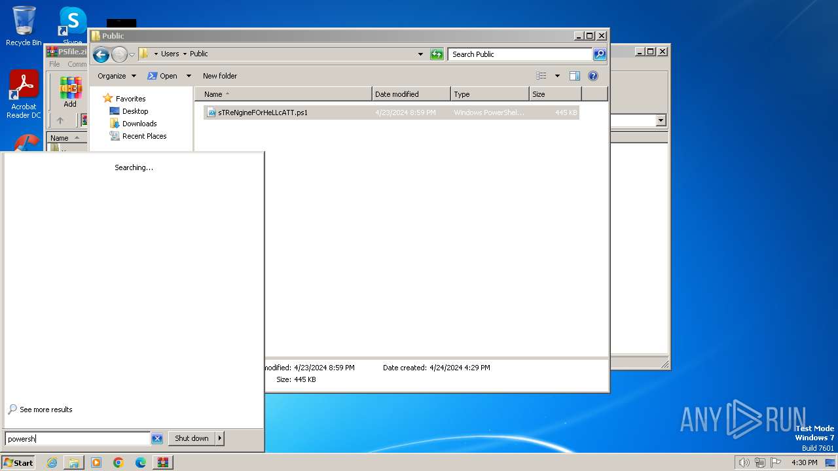Click the Name column header in WinRAR
This screenshot has width=838, height=471.
point(67,138)
